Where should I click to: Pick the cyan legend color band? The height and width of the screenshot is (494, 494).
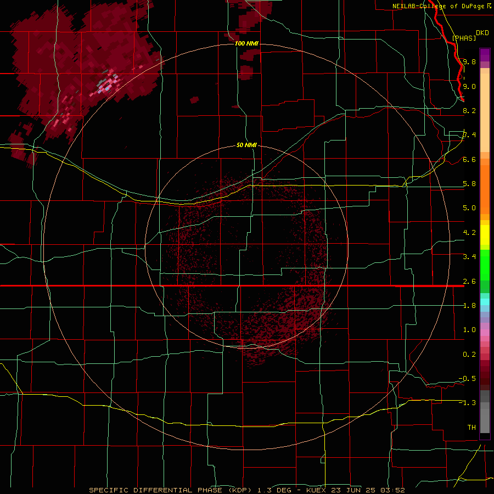[485, 301]
